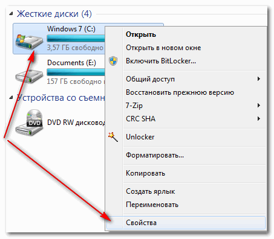The image size is (274, 239).
Task: Choose Копировать from the menu
Action: (x=186, y=173)
